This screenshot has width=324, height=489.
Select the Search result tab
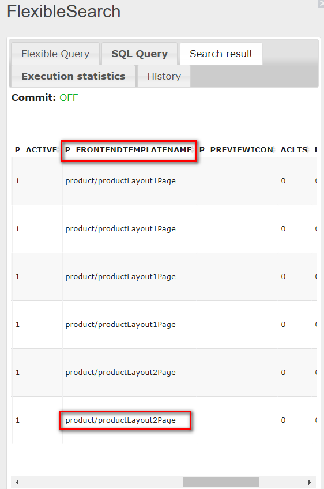(221, 54)
